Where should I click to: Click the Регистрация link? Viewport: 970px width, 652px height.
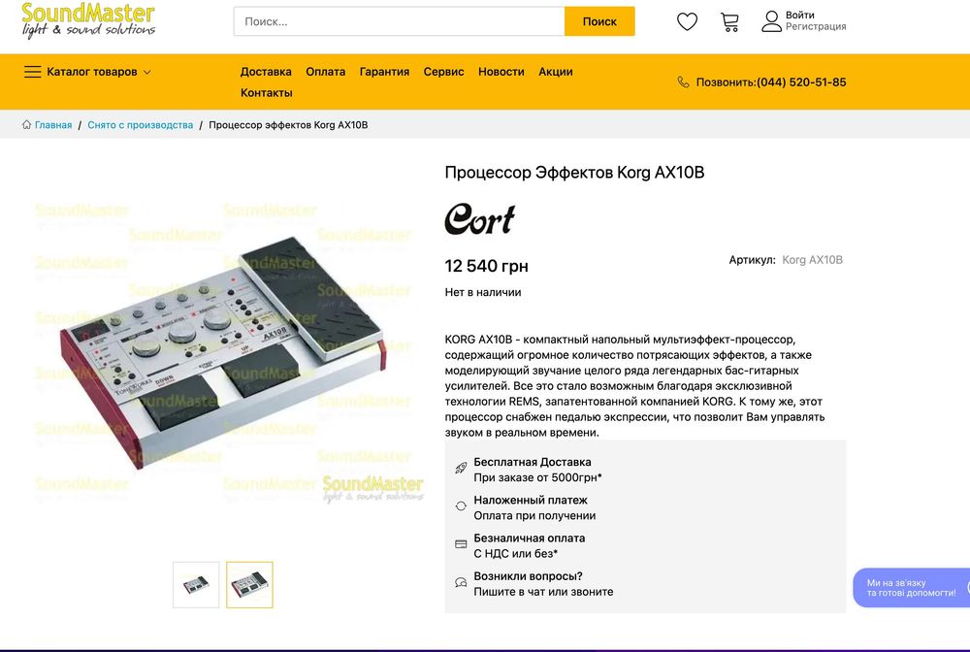pyautogui.click(x=816, y=26)
